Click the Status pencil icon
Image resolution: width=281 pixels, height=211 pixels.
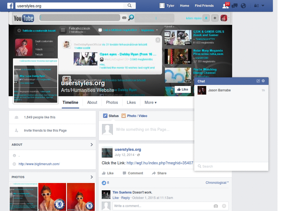[105, 116]
